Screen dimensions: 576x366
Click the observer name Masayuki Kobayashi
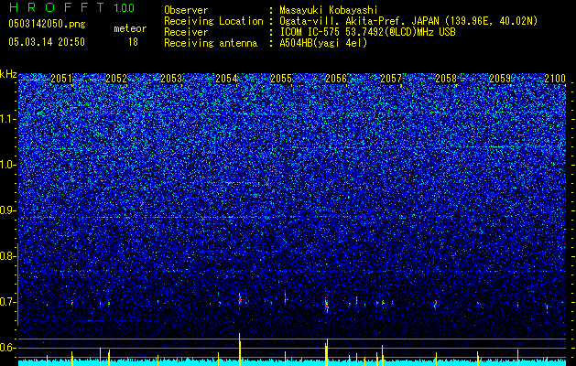[x=329, y=10]
